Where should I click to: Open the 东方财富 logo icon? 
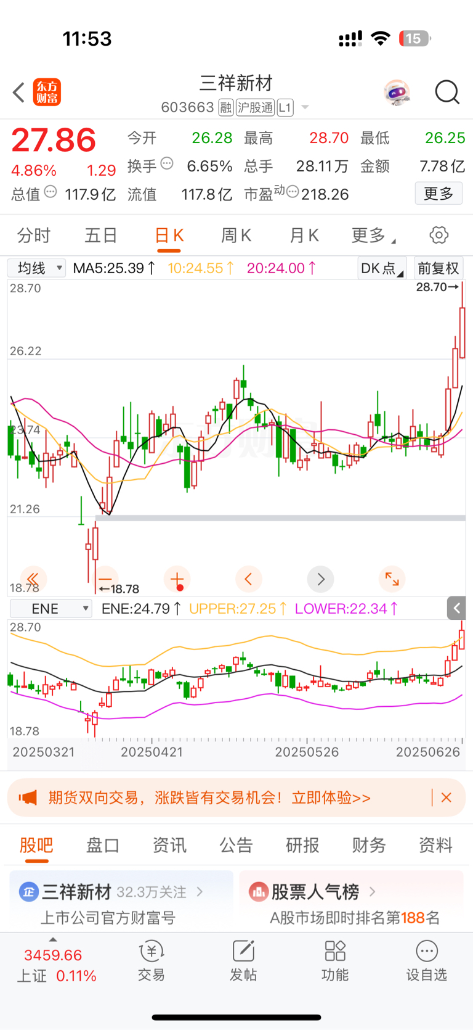[47, 93]
